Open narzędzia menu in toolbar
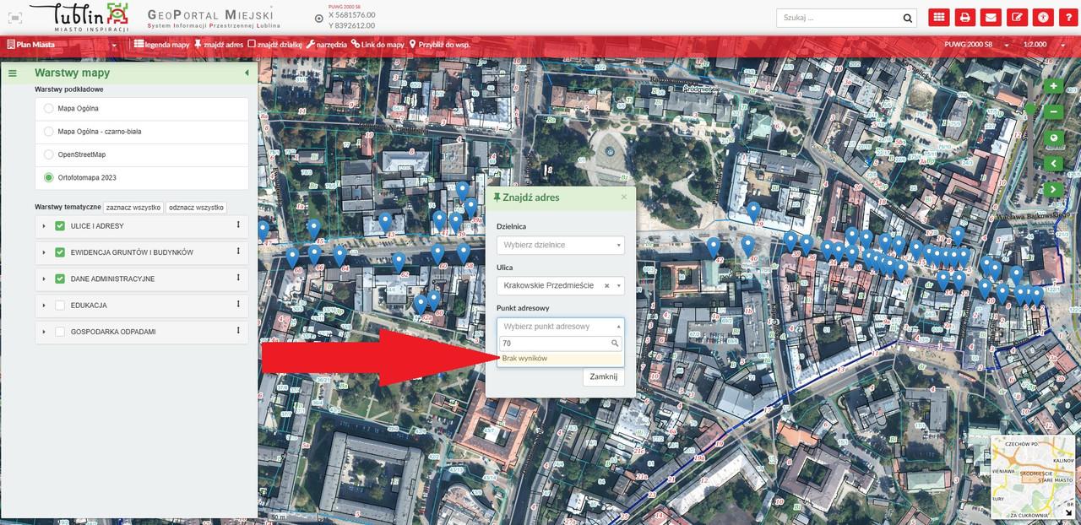Image resolution: width=1081 pixels, height=525 pixels. (327, 44)
